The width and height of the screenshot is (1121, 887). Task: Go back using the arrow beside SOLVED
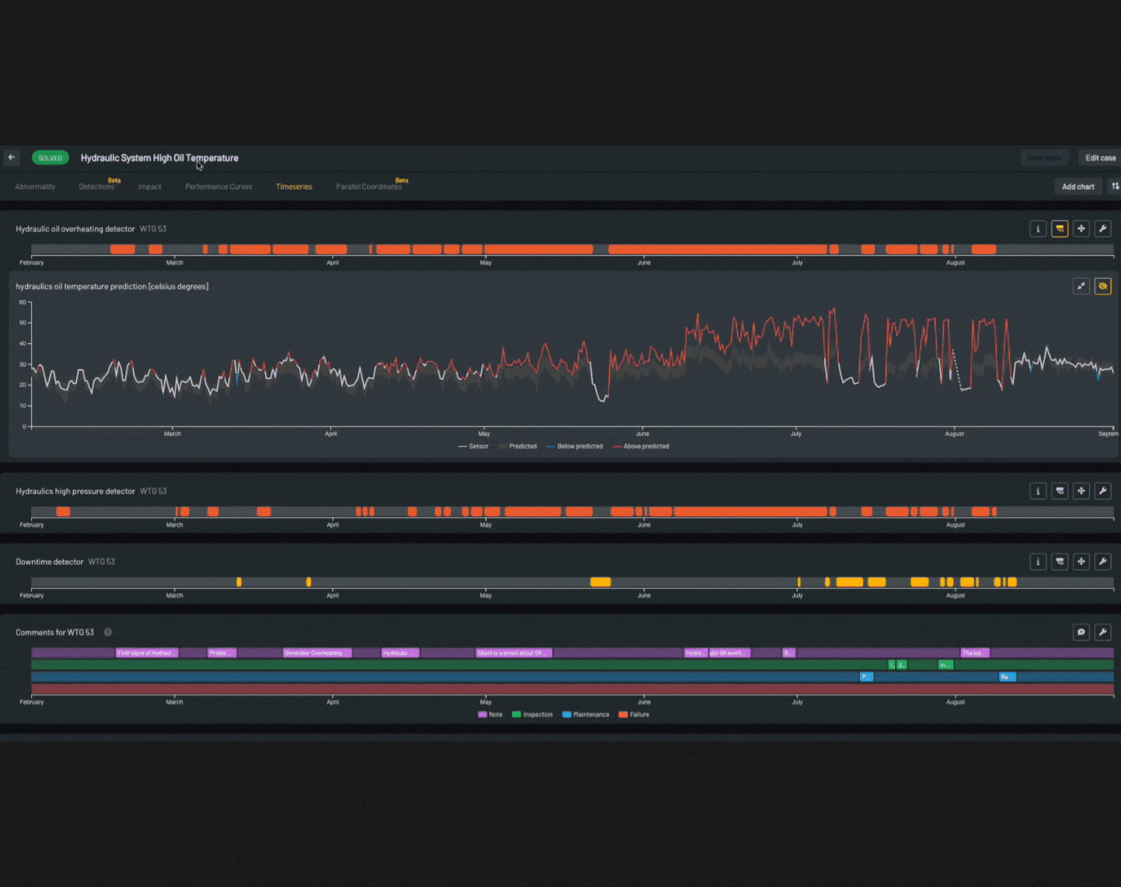pos(12,157)
